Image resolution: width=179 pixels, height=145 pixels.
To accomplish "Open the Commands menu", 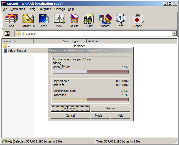I will pos(18,9).
